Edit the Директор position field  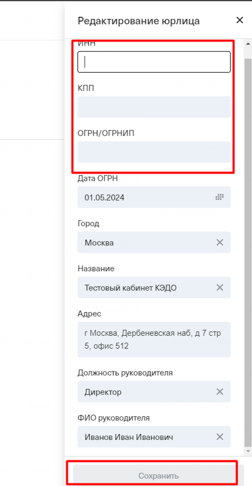[x=145, y=392]
